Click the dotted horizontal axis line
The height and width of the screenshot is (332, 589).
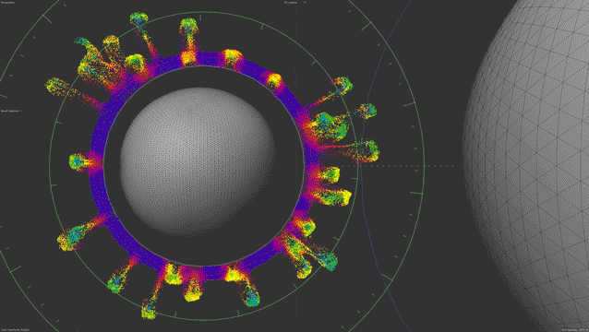tap(398, 166)
